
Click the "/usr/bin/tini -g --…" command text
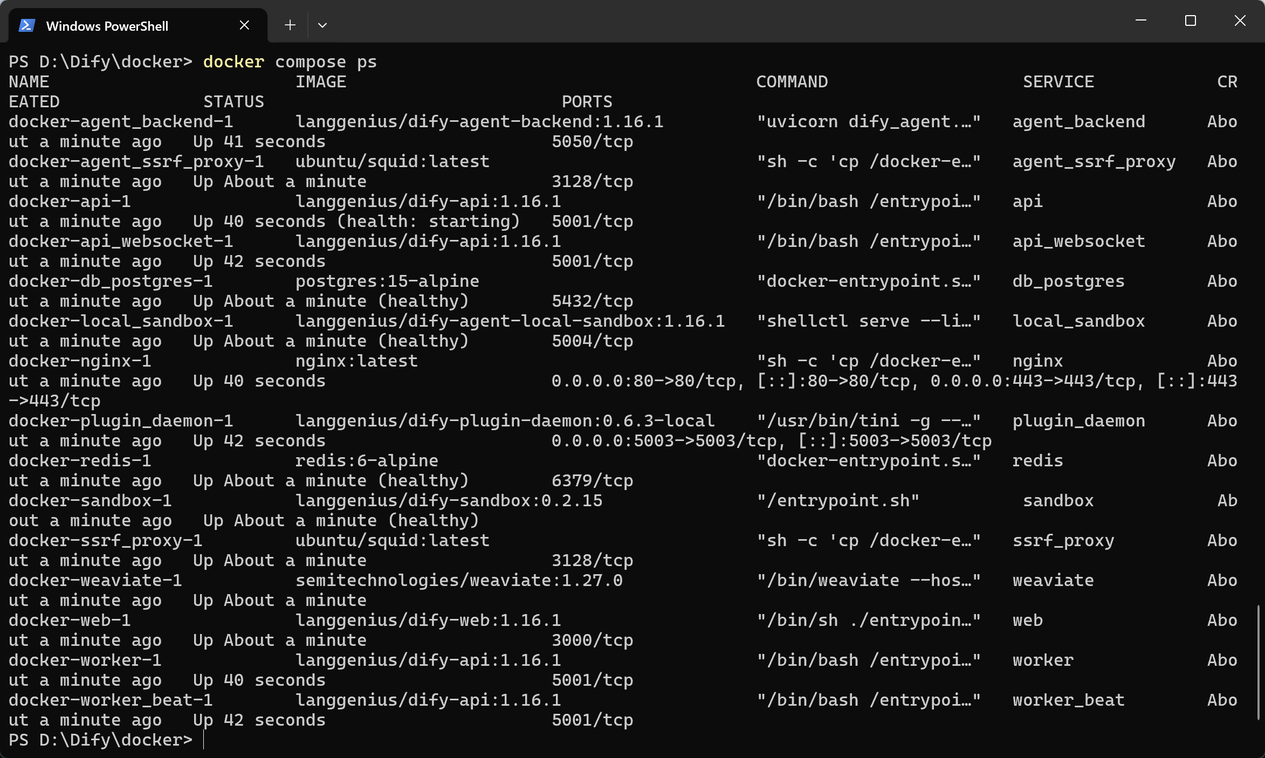869,421
